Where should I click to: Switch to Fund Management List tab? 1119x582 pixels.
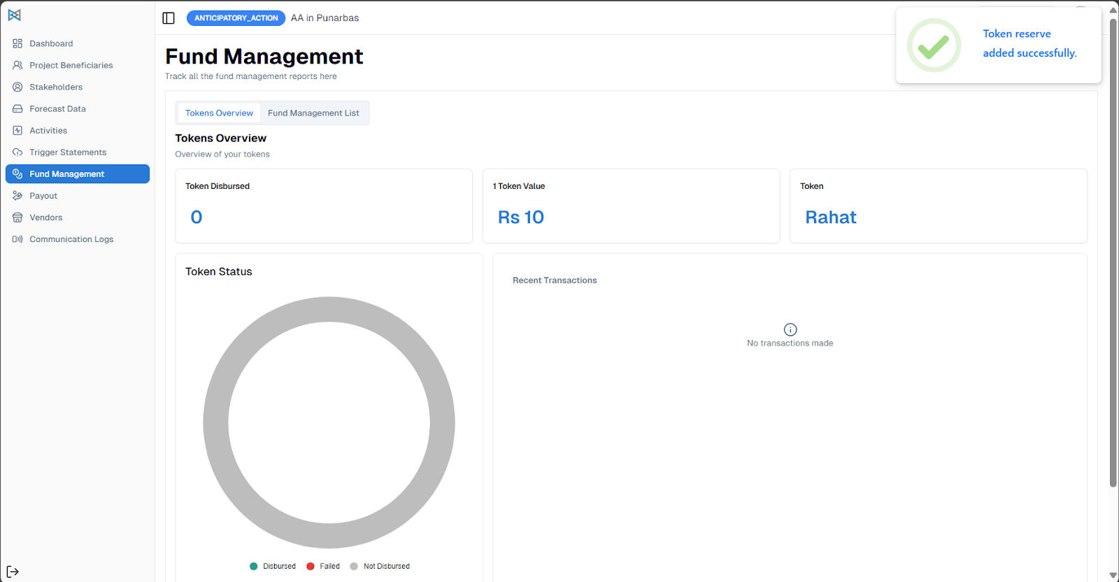tap(313, 113)
